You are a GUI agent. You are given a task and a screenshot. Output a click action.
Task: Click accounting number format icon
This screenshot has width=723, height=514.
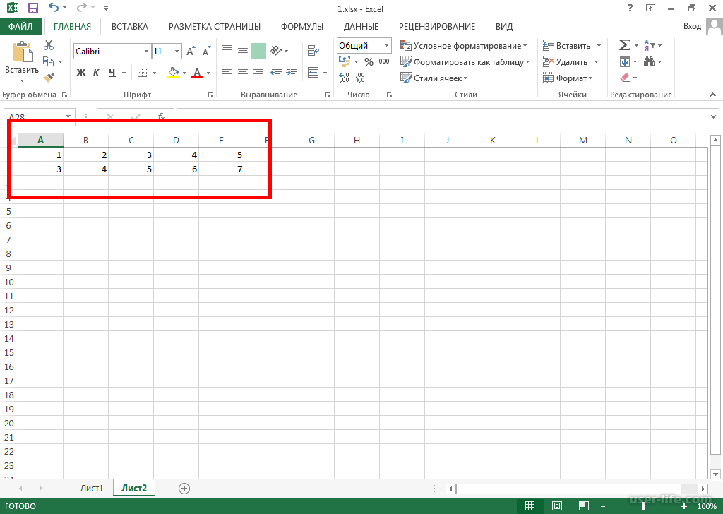click(x=345, y=61)
